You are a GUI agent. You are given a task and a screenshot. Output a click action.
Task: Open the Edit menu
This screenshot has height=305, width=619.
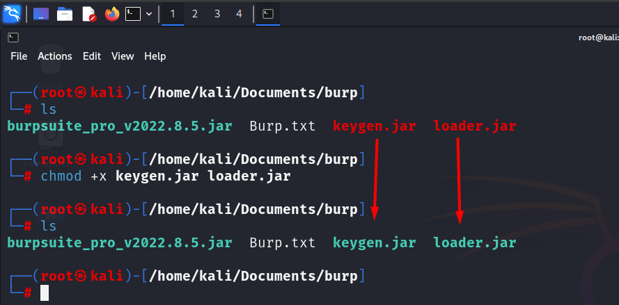(92, 56)
